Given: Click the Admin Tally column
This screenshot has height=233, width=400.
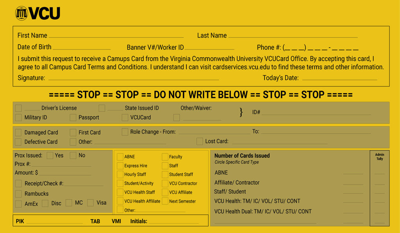Looking at the screenshot, I should (380, 188).
